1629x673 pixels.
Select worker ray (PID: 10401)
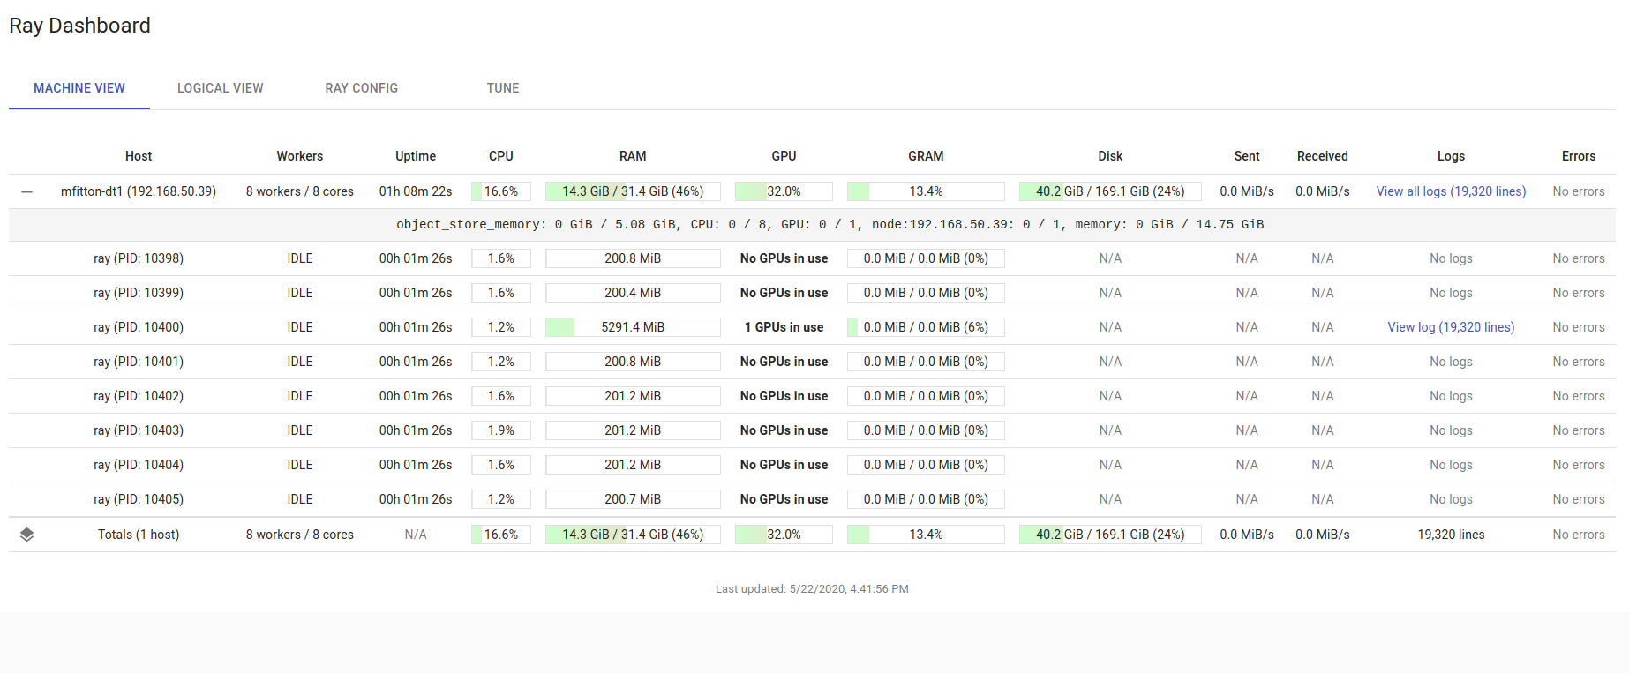(139, 362)
